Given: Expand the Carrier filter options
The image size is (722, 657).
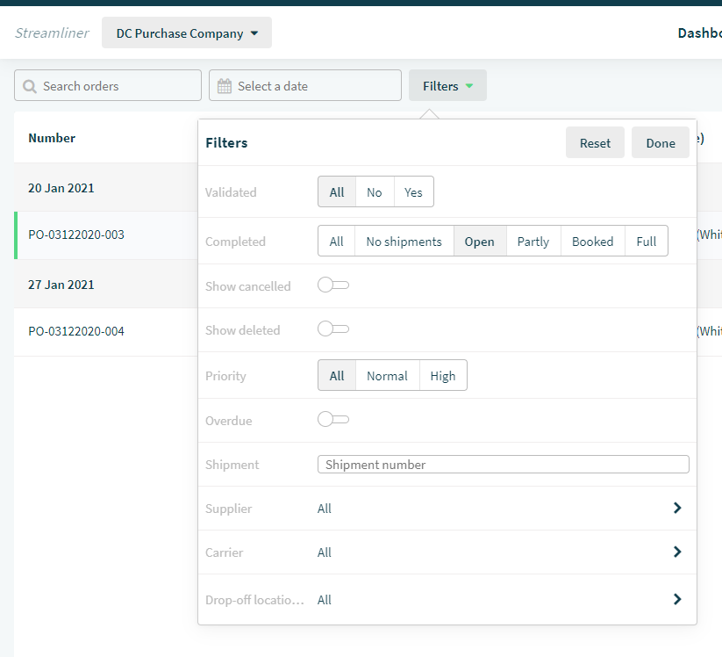Looking at the screenshot, I should tap(676, 552).
